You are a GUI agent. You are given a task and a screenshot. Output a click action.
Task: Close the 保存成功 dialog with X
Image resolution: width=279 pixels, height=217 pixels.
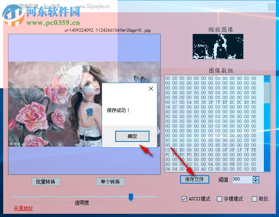pos(151,89)
